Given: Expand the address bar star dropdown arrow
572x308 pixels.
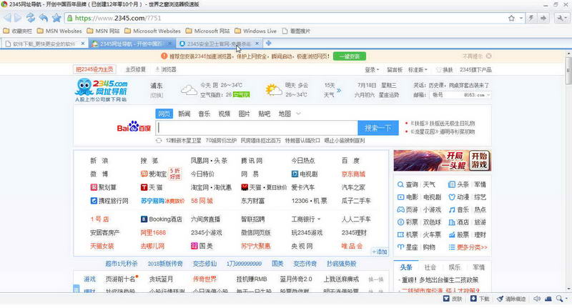Looking at the screenshot, I should coord(521,19).
